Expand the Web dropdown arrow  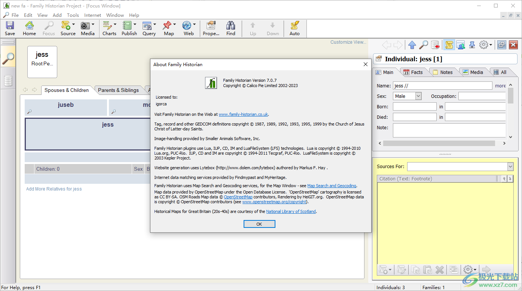click(x=194, y=25)
